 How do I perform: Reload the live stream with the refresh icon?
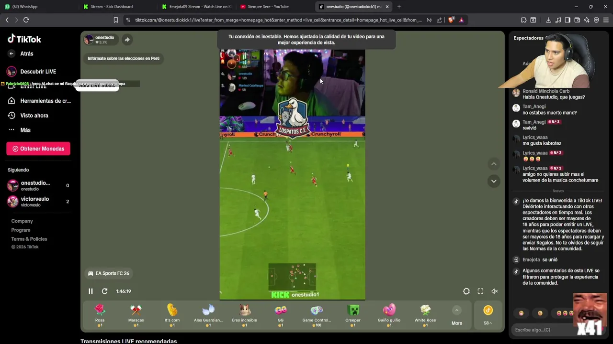pos(104,291)
